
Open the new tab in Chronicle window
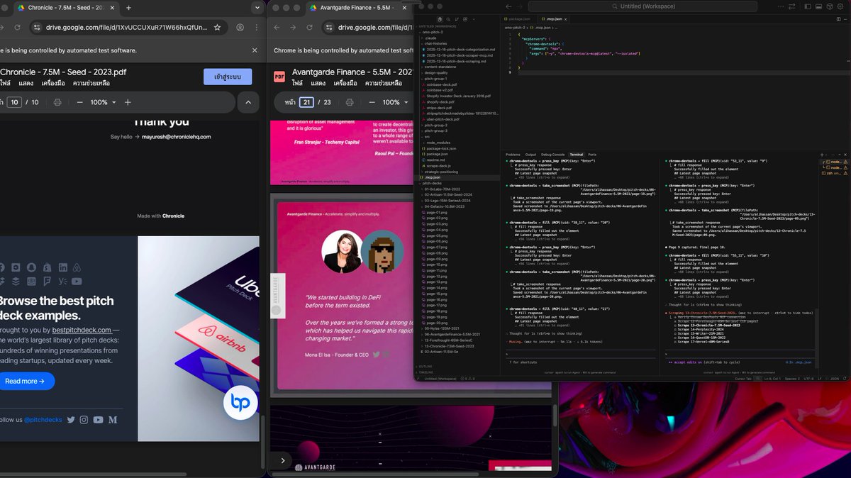[x=128, y=8]
